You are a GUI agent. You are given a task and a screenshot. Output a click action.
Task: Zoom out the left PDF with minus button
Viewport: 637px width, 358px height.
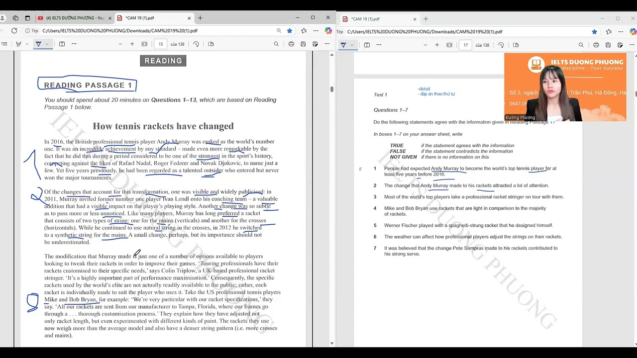point(120,44)
